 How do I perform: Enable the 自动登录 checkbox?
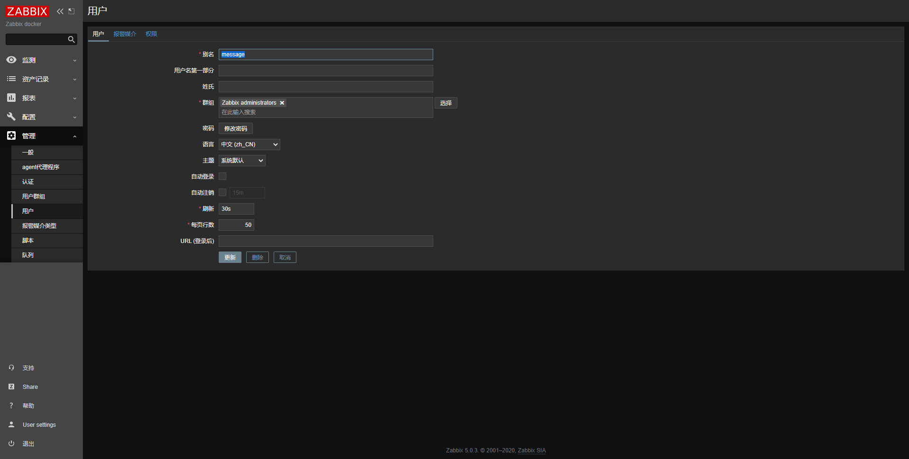click(x=223, y=176)
